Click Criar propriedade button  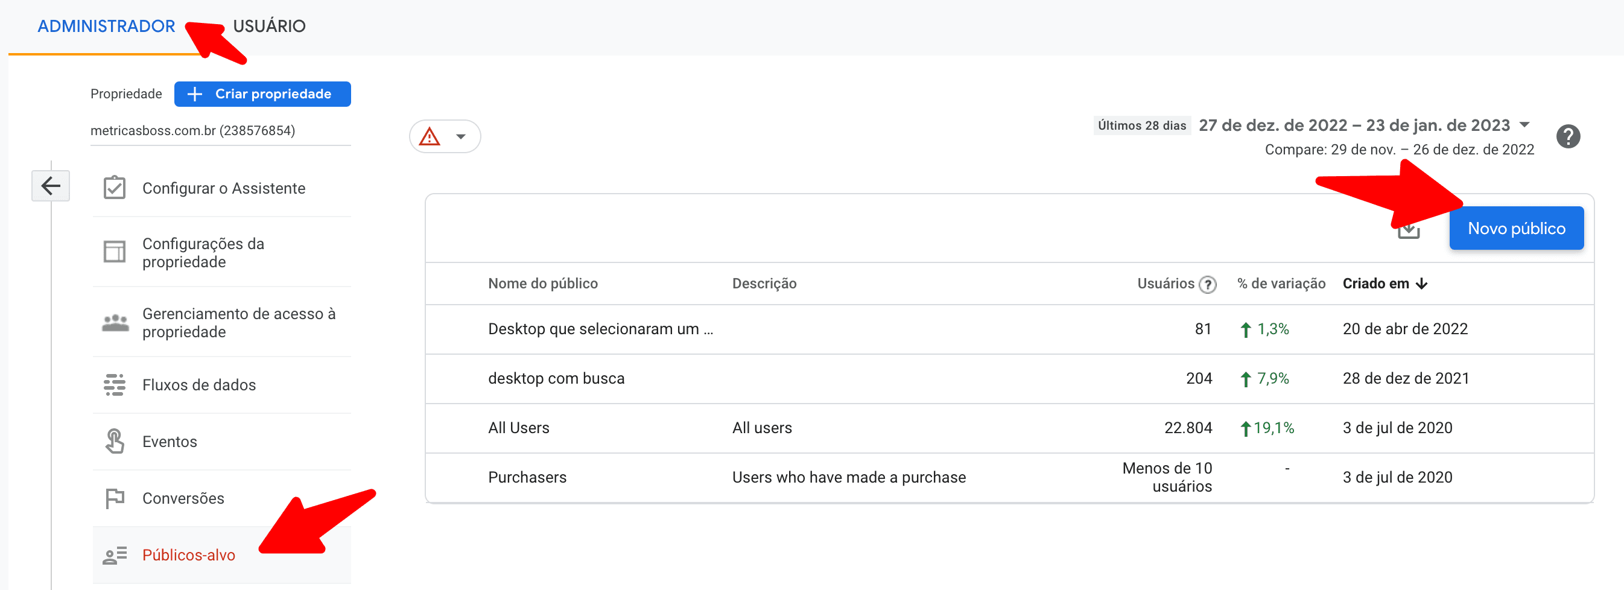click(262, 94)
